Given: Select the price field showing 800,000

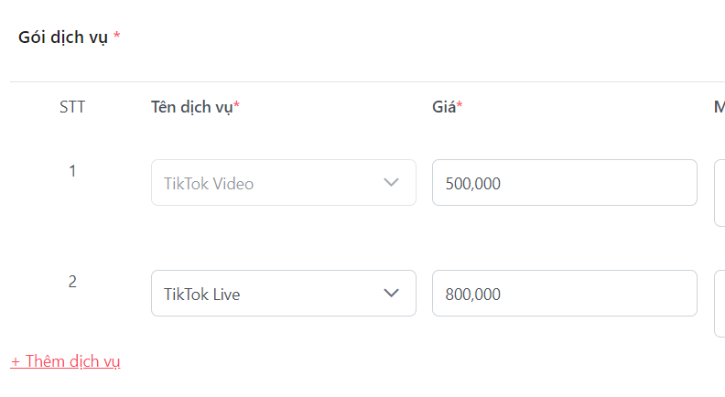Looking at the screenshot, I should pyautogui.click(x=564, y=294).
